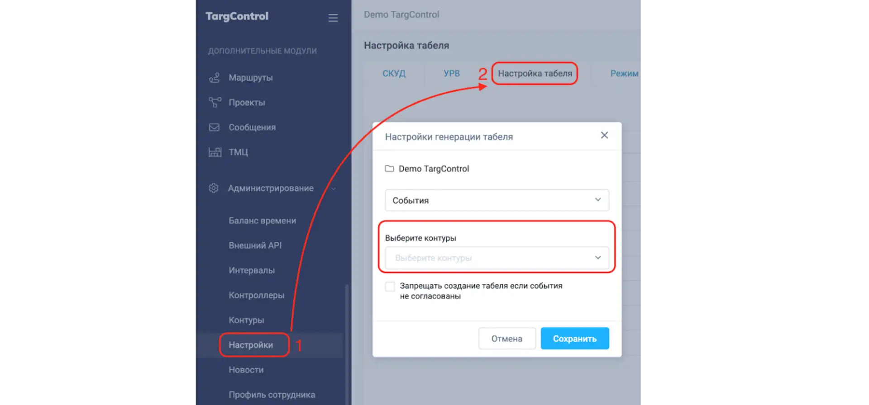Open Внешний API from the sidebar
Screen dimensions: 869x405
[x=256, y=245]
